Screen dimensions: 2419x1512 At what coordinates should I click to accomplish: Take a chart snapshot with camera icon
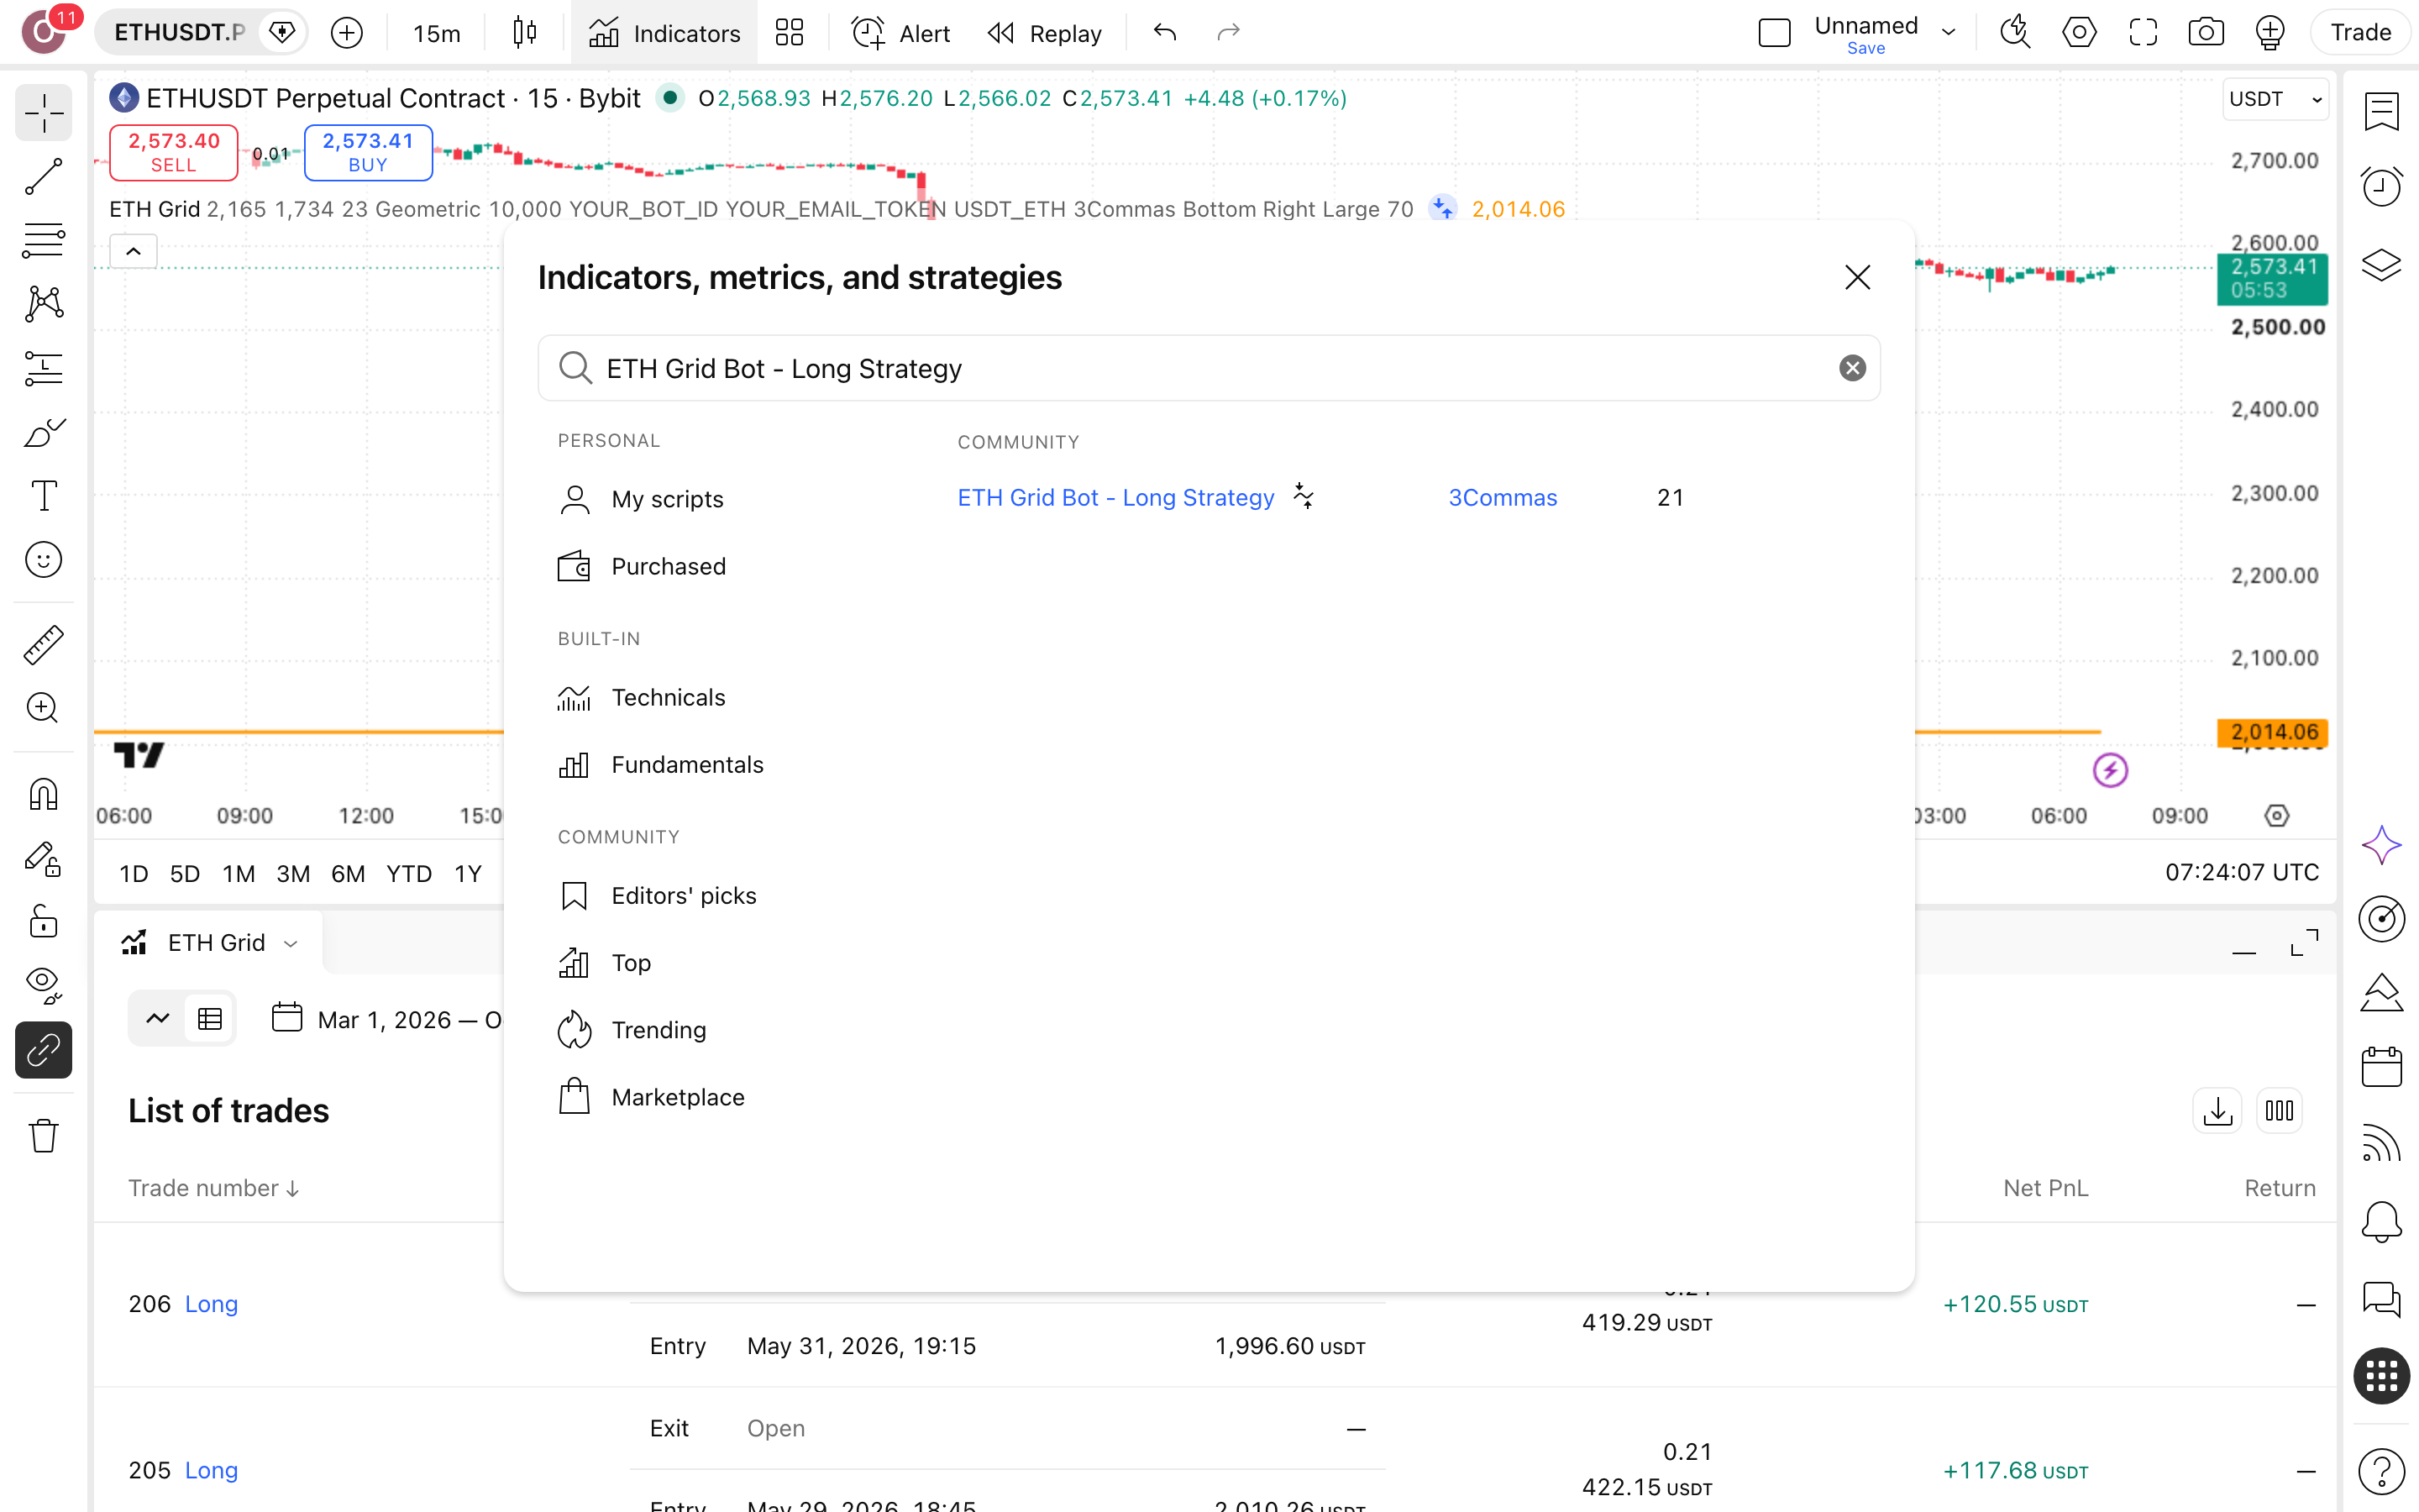coord(2205,33)
